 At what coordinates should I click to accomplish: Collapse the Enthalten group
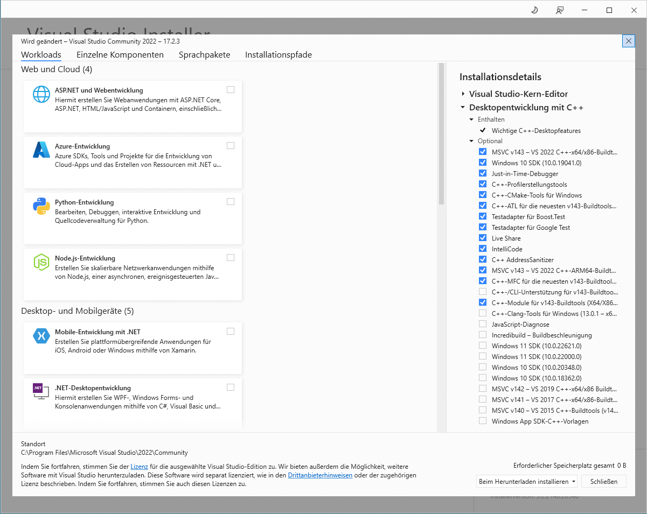click(x=471, y=119)
